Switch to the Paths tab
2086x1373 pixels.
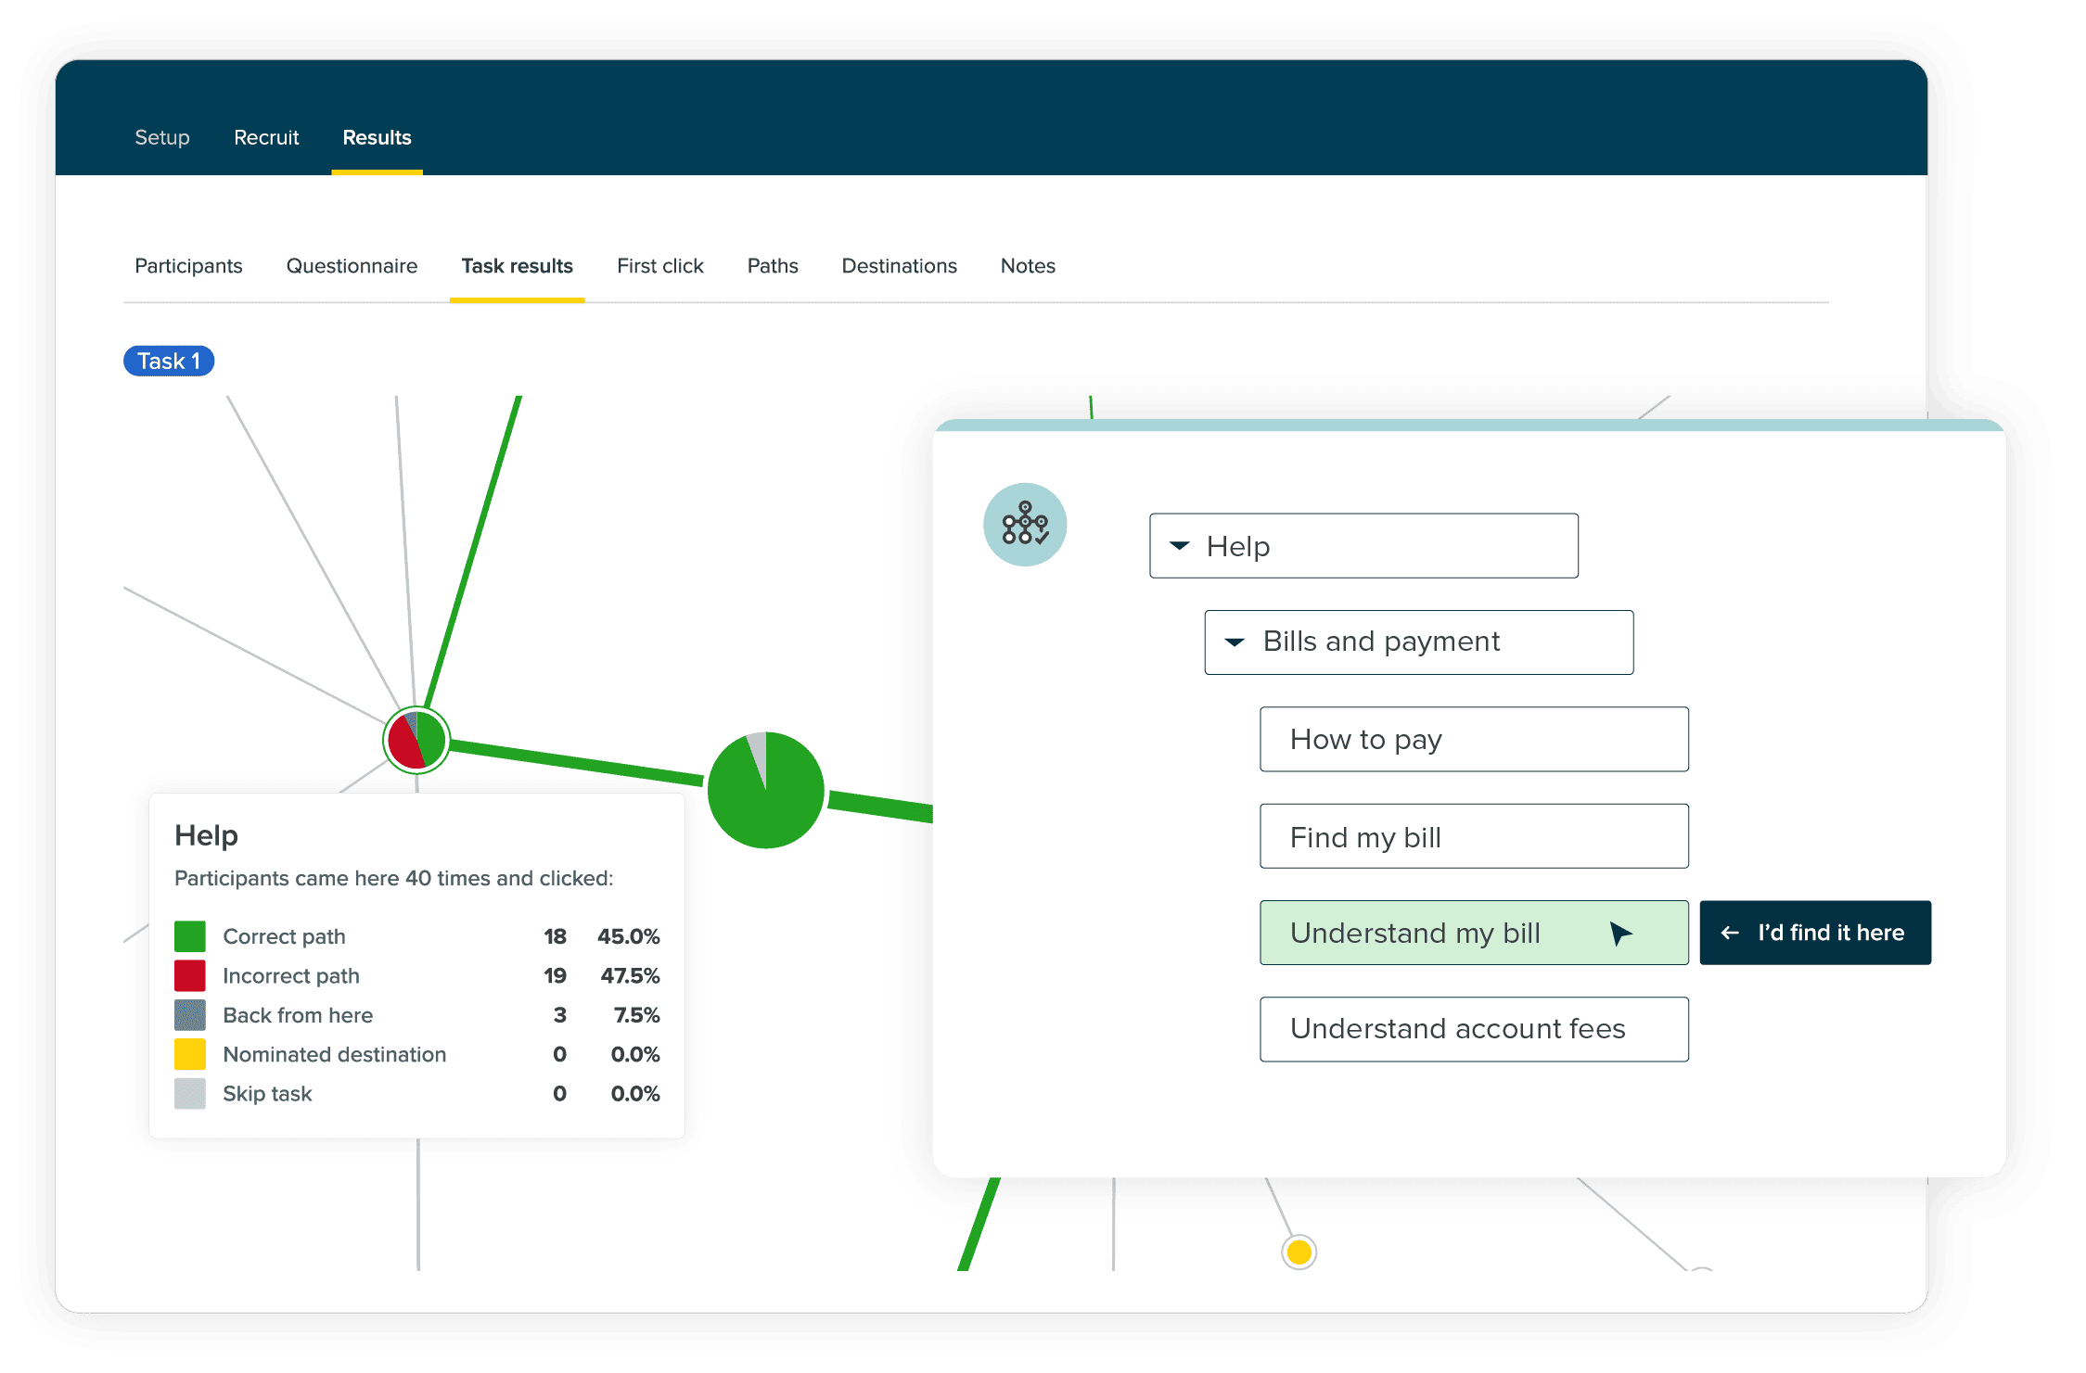[x=772, y=266]
